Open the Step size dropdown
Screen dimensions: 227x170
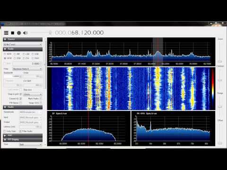click(33, 94)
